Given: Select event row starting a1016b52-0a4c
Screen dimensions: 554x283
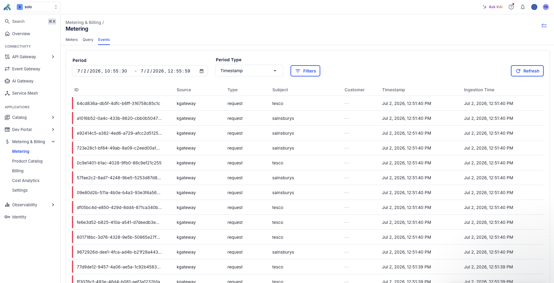Looking at the screenshot, I should tap(308, 118).
